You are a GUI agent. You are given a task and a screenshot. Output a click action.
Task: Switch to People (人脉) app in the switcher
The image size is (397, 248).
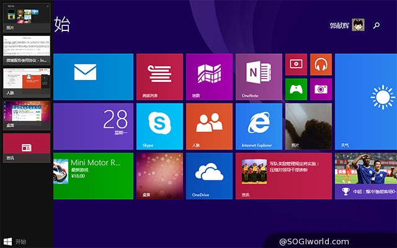27,82
